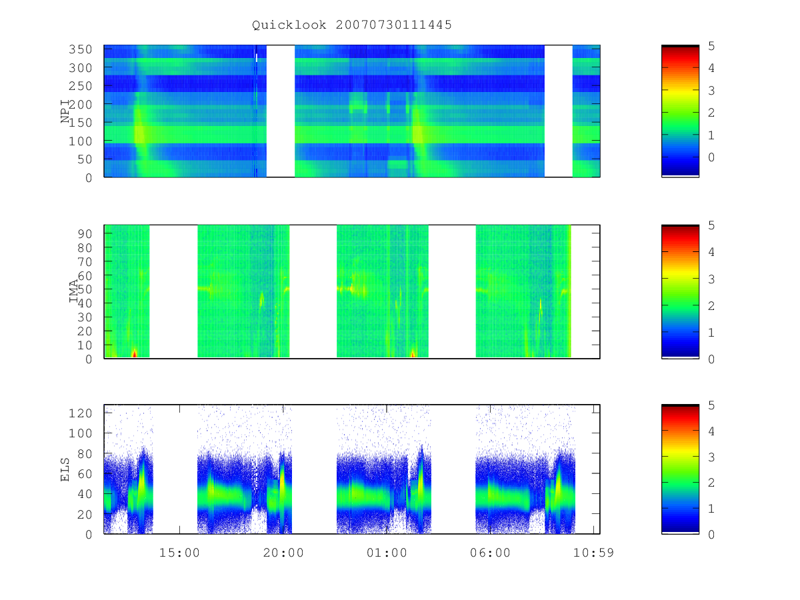800x600 pixels.
Task: Click the ELS color scale bar
Action: click(x=680, y=469)
